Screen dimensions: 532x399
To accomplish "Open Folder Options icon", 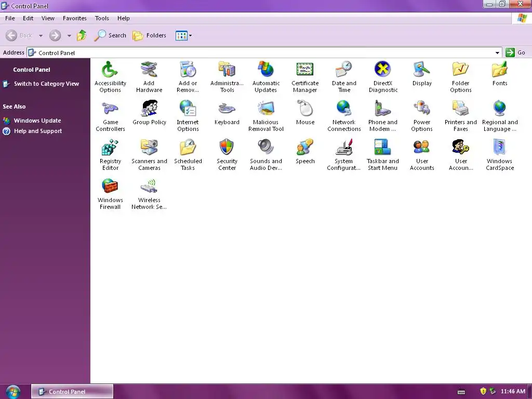I will [460, 77].
